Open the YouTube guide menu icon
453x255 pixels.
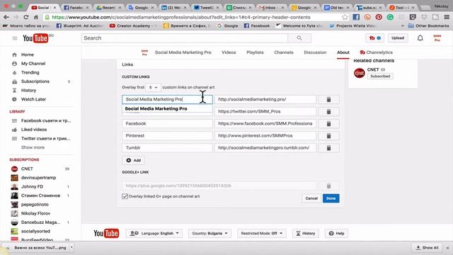tap(15, 38)
